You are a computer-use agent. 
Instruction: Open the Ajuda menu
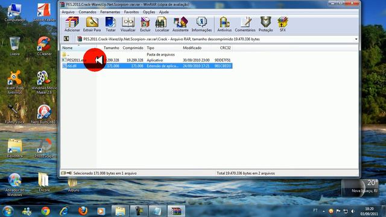[163, 12]
